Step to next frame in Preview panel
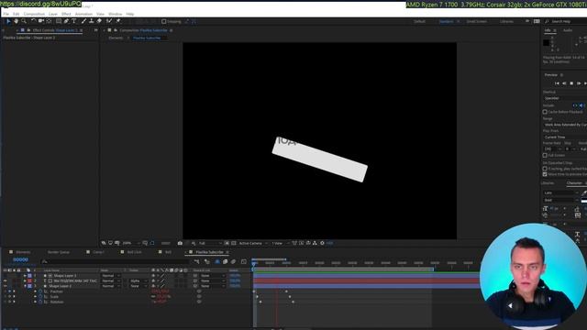 click(579, 83)
